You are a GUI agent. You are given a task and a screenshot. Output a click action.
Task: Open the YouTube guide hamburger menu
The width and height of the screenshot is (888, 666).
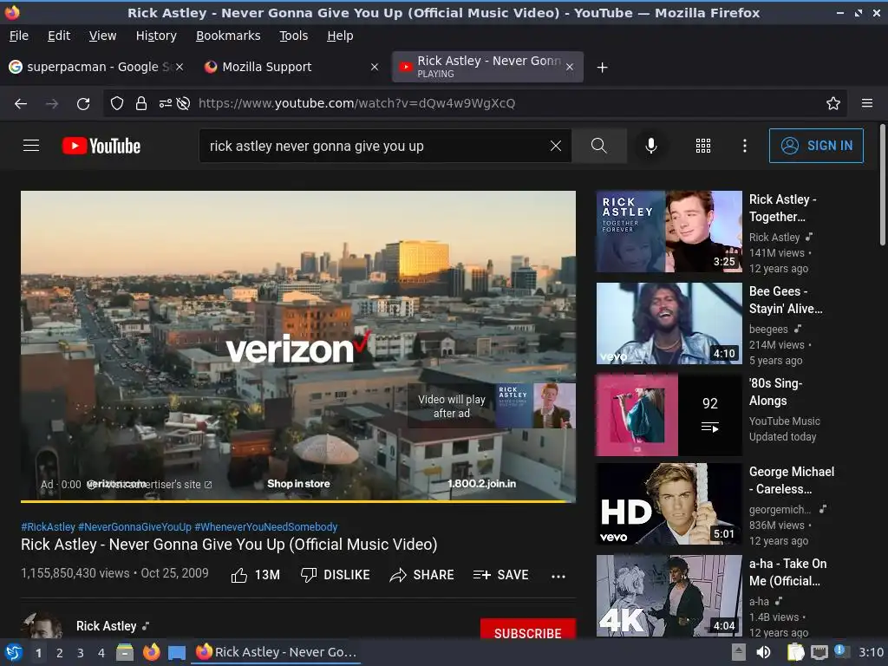pos(31,146)
